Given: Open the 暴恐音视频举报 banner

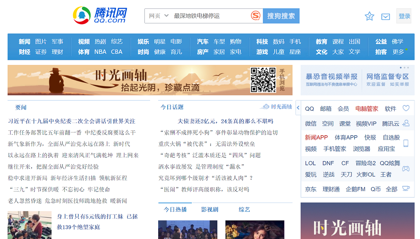Looking at the screenshot, I should [331, 80].
